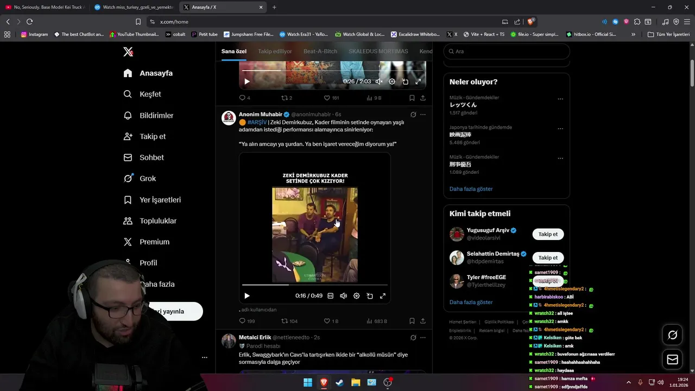Reply to Anonim Muhabir post (199)
The height and width of the screenshot is (391, 695).
(247, 321)
